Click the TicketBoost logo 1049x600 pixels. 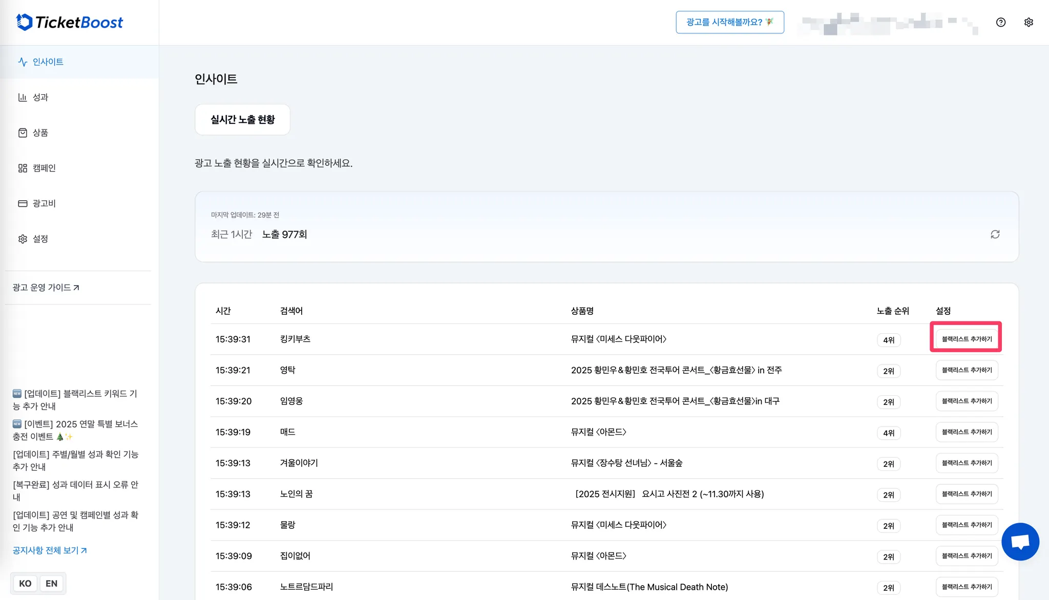click(70, 22)
